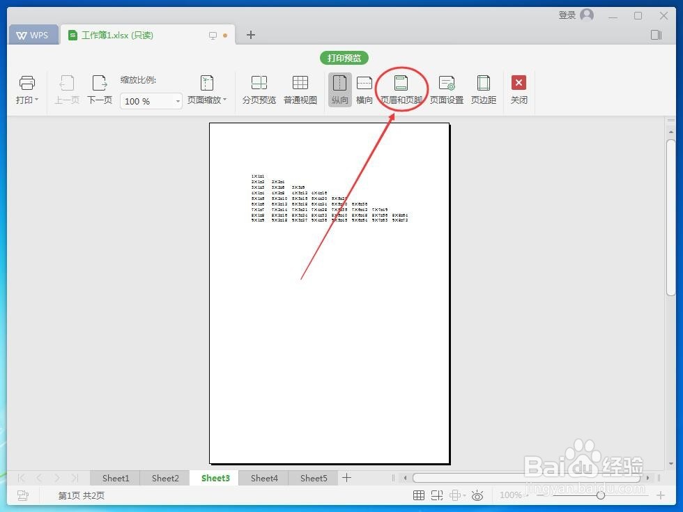This screenshot has width=683, height=512.
Task: Select 纵向 portrait orientation
Action: tap(339, 89)
